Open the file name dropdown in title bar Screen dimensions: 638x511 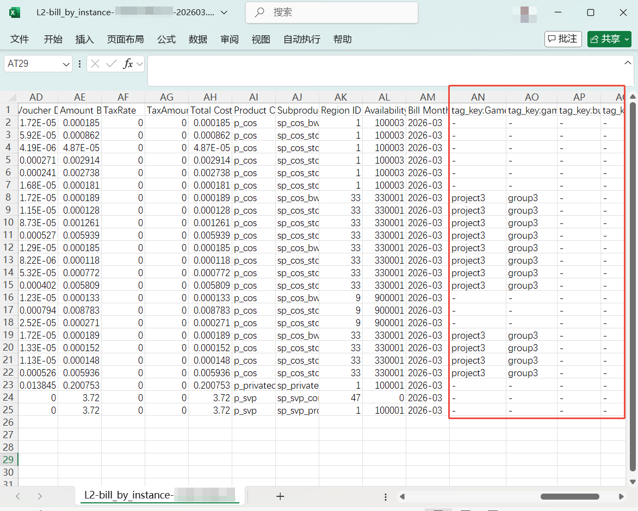click(225, 13)
